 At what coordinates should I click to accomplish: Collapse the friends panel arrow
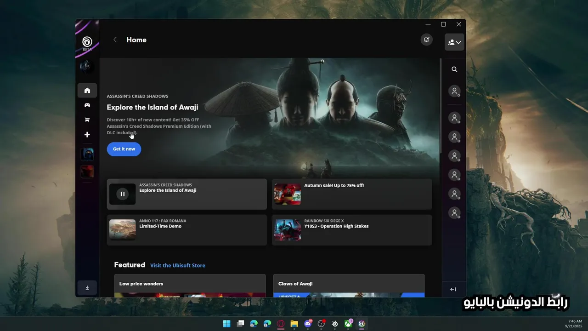coord(453,289)
